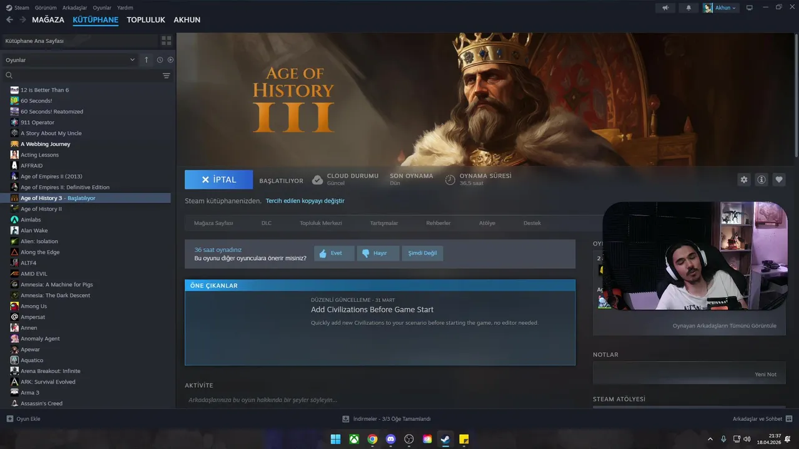Image resolution: width=799 pixels, height=449 pixels.
Task: Dismiss review prompt with Şimdi Değil
Action: tap(423, 253)
